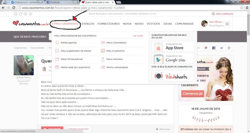Click the Comunidade breadcrumb link
Image resolution: width=250 pixels, height=133 pixels.
click(37, 48)
